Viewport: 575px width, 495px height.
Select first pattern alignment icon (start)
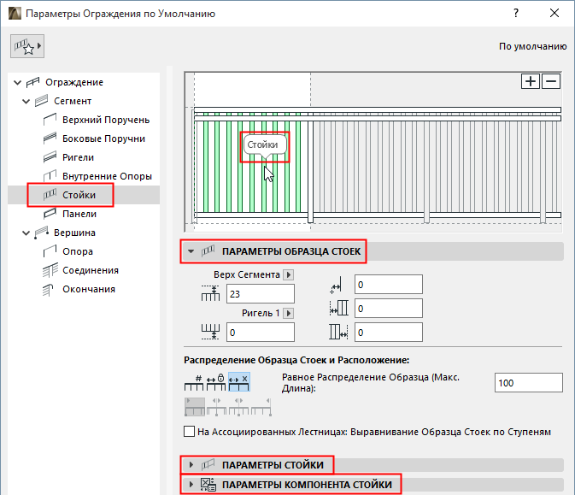point(194,407)
